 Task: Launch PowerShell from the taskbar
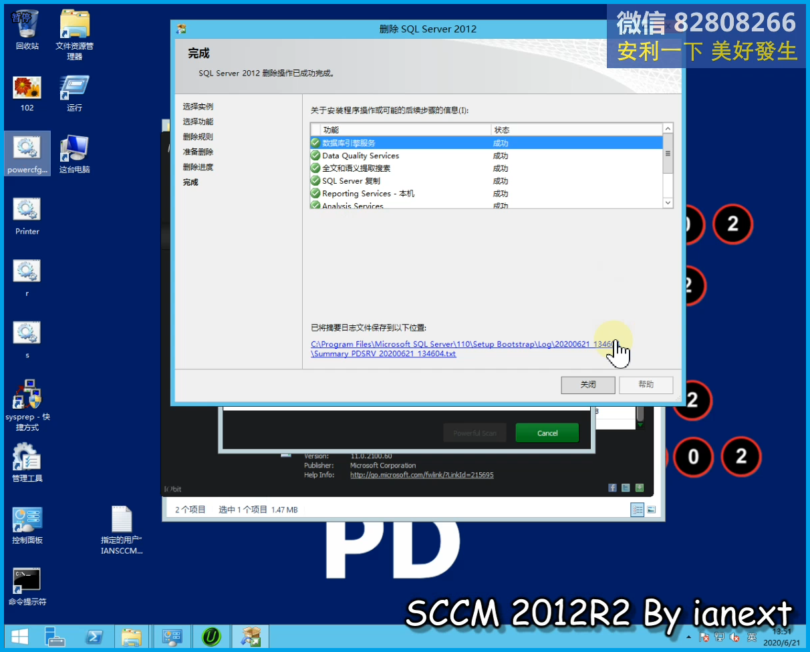coord(94,637)
